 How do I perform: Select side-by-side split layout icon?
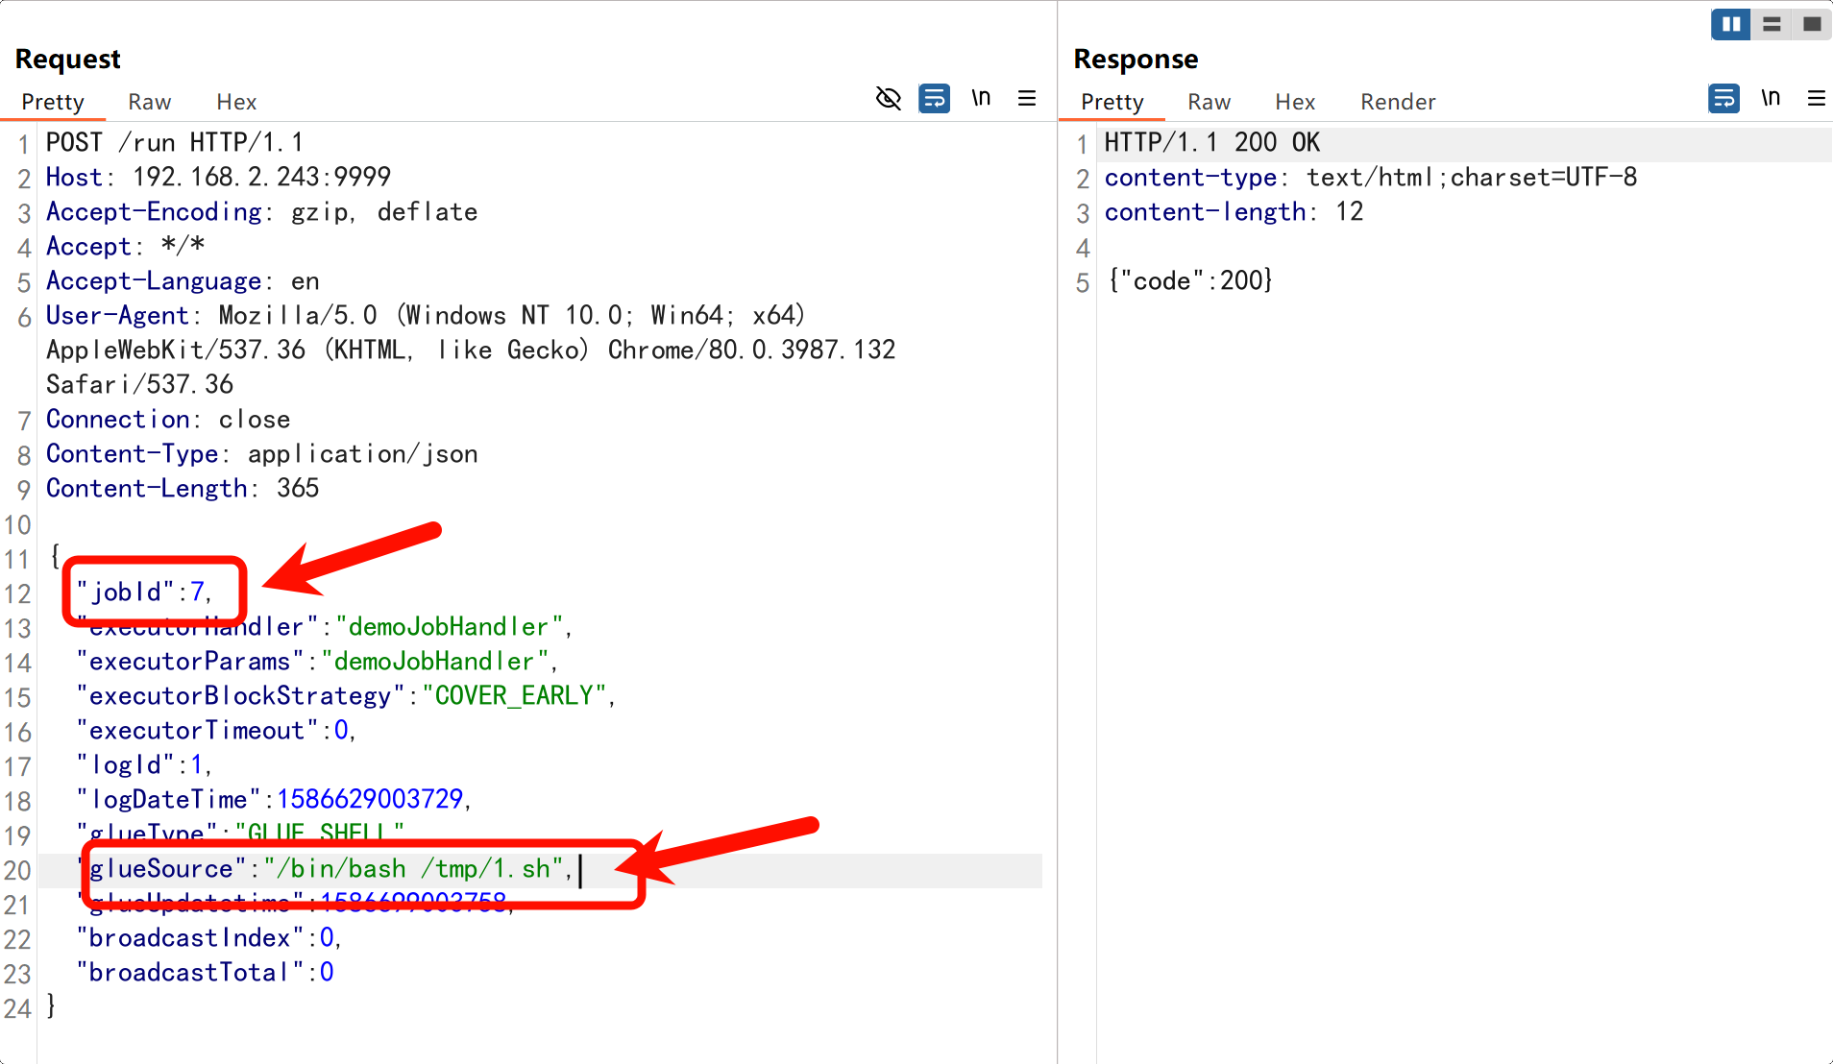[1730, 24]
